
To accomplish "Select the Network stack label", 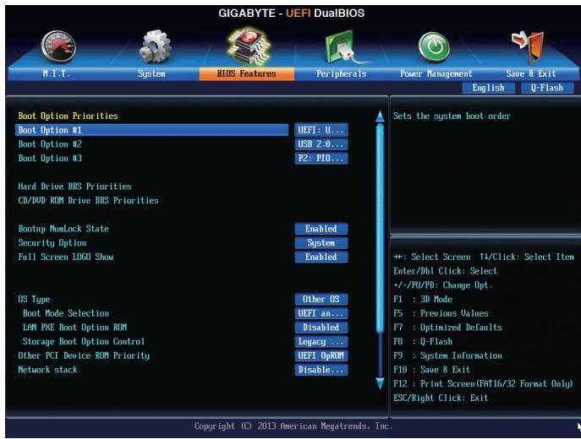I will pyautogui.click(x=48, y=370).
